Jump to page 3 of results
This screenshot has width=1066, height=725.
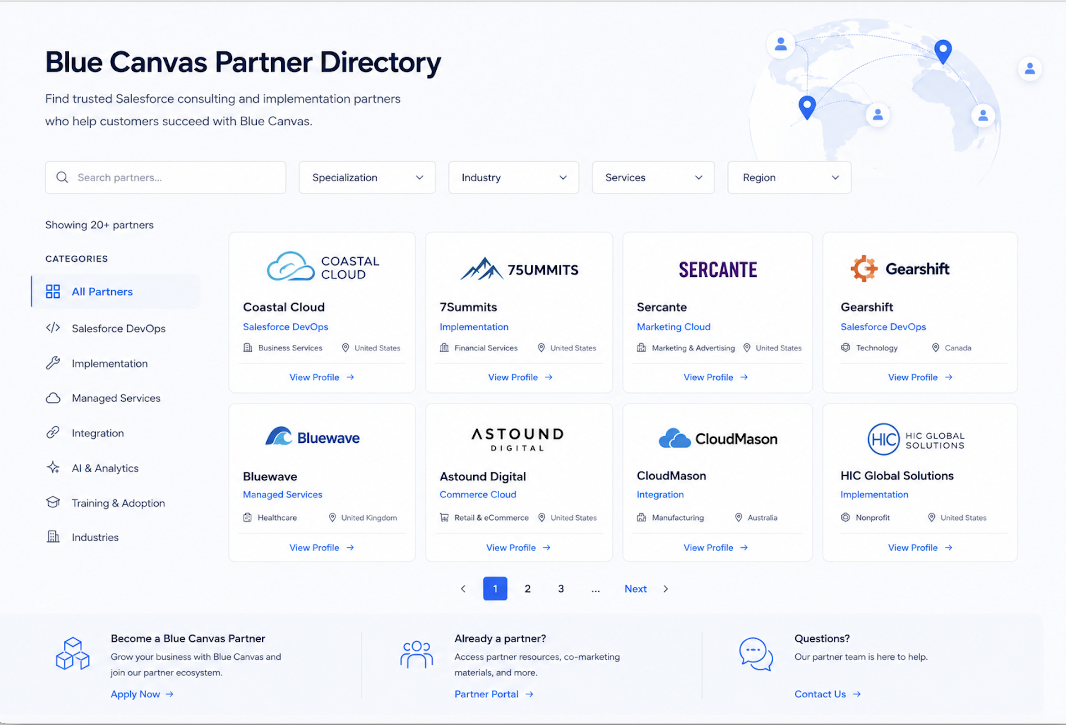pyautogui.click(x=560, y=589)
